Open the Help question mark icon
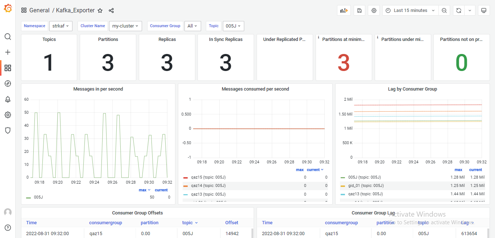The height and width of the screenshot is (238, 495). [8, 228]
